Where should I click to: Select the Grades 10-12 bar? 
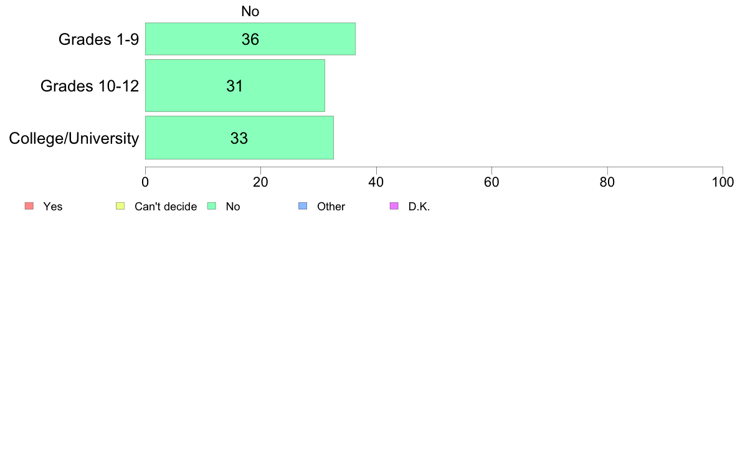pyautogui.click(x=235, y=85)
